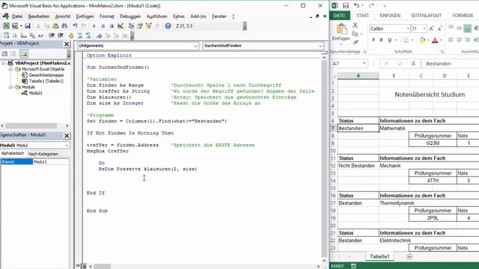Open Excel DATEI backstage button
The height and width of the screenshot is (269, 479).
[x=339, y=15]
